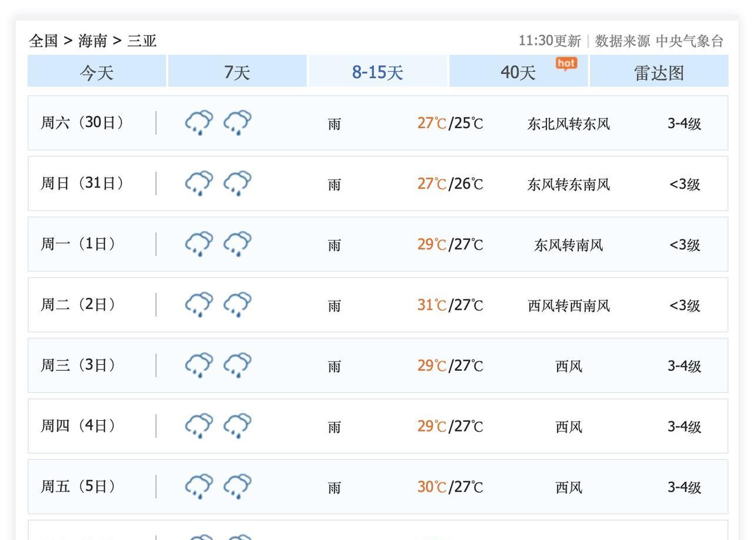Viewport: 753px width, 540px height.
Task: Click the second rain icon for 周二 (2日)
Action: pyautogui.click(x=237, y=305)
